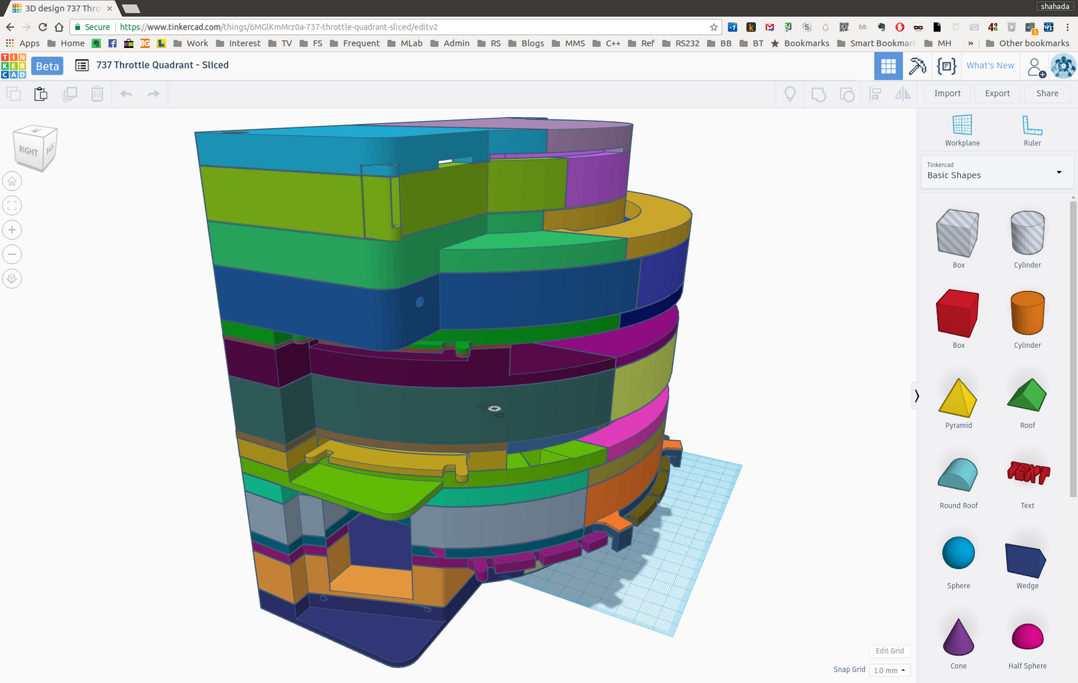Zoom in using the plus icon
The image size is (1078, 683).
[12, 230]
